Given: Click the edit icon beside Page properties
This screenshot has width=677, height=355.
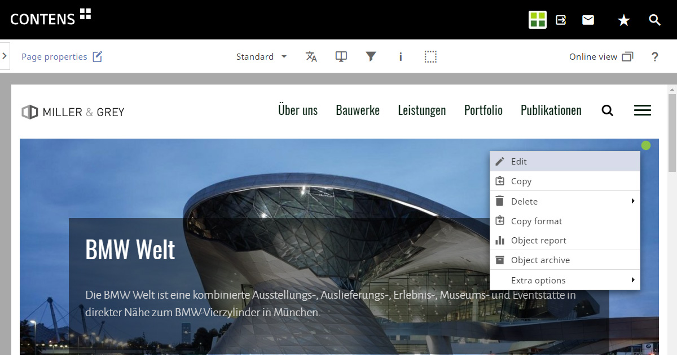Looking at the screenshot, I should [98, 56].
